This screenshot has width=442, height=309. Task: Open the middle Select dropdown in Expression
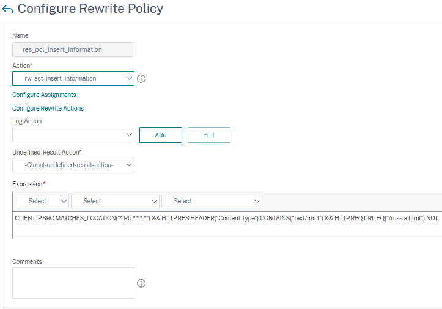pos(115,201)
